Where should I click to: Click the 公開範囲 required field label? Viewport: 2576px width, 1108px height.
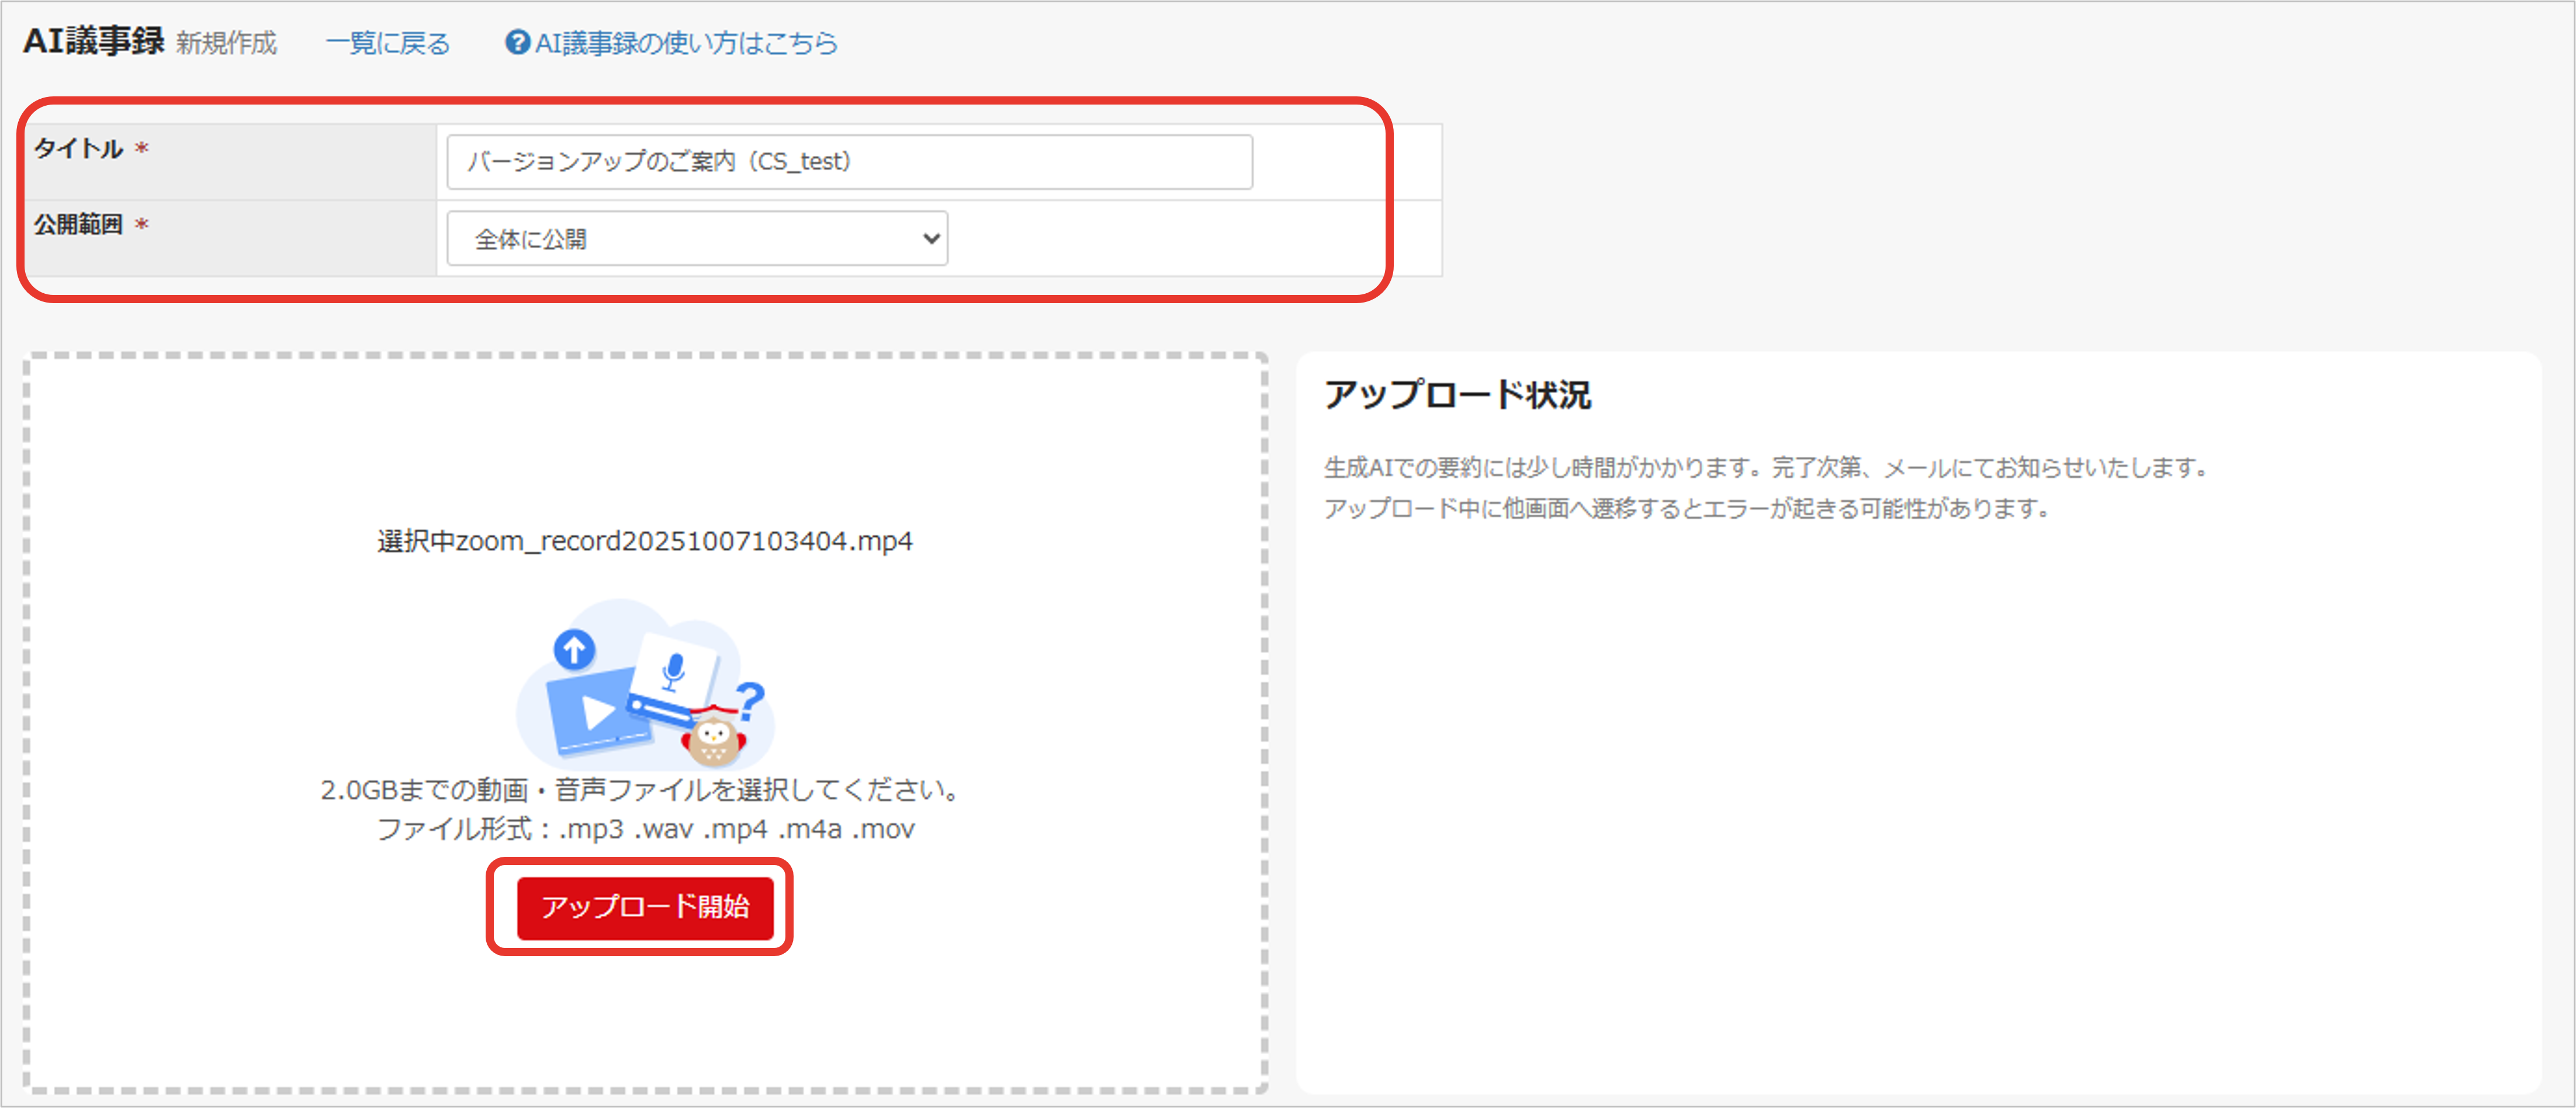(78, 225)
